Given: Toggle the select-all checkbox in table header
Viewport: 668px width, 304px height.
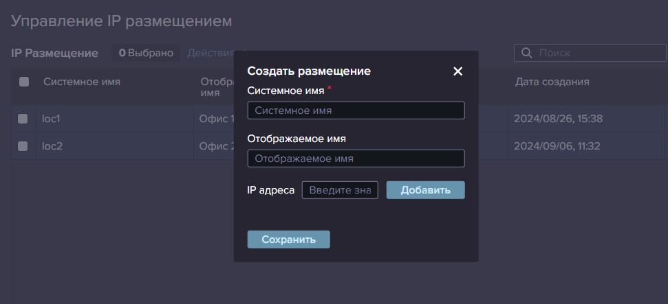Looking at the screenshot, I should coord(24,82).
